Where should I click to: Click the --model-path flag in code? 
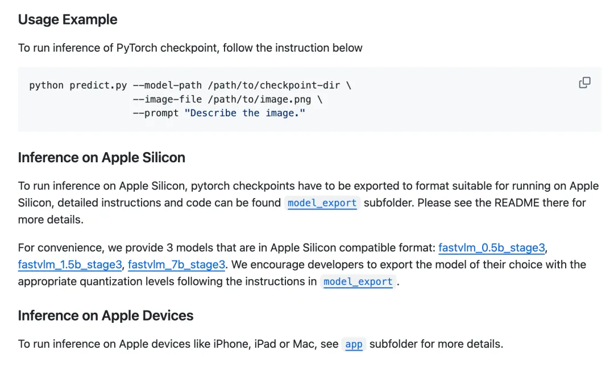[167, 85]
